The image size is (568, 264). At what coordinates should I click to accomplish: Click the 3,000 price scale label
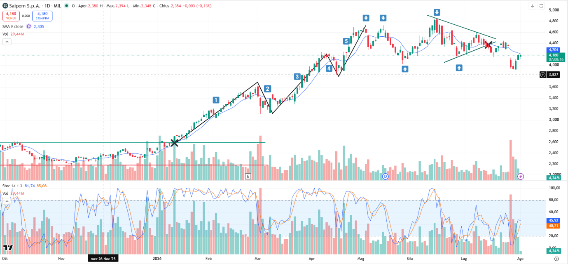(554, 120)
